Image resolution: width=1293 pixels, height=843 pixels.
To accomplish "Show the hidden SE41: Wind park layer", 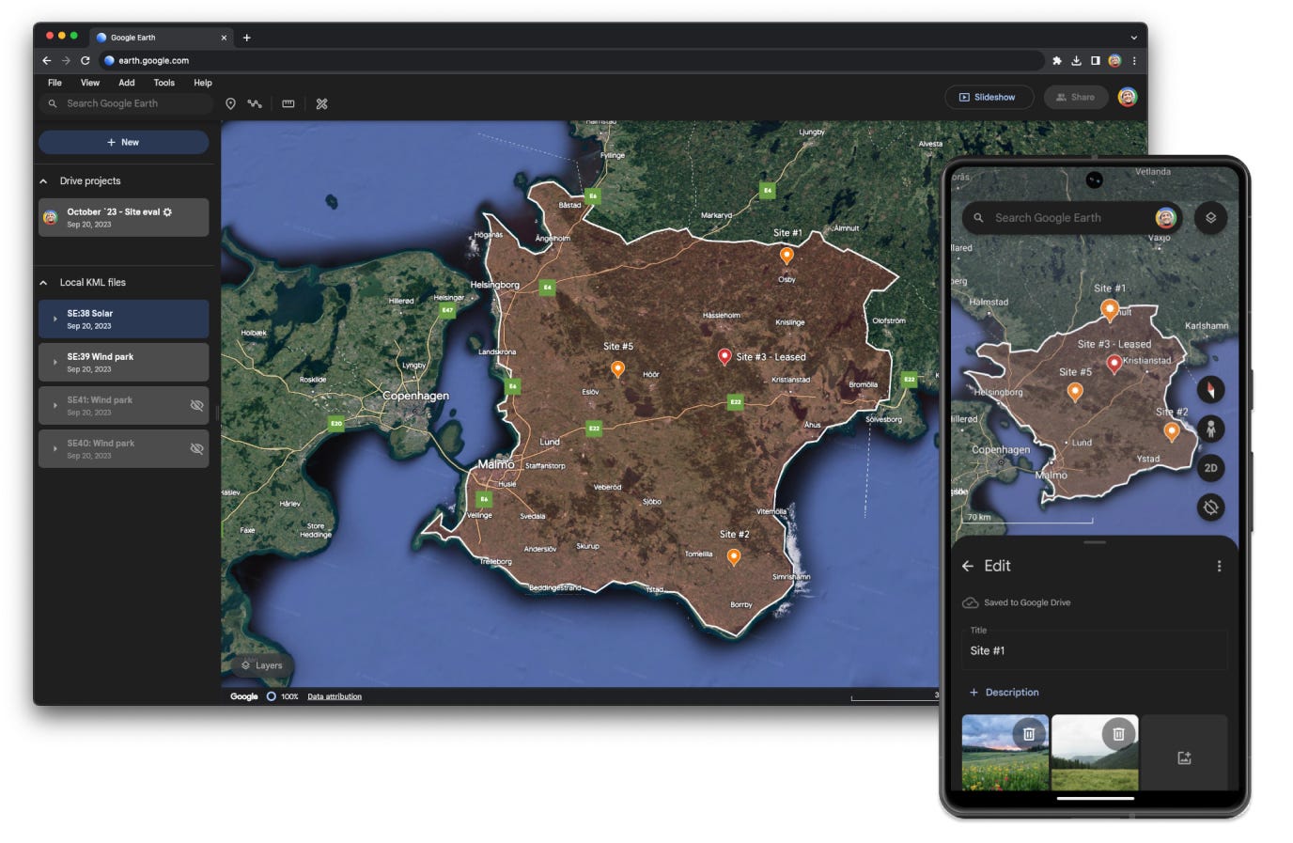I will point(196,405).
